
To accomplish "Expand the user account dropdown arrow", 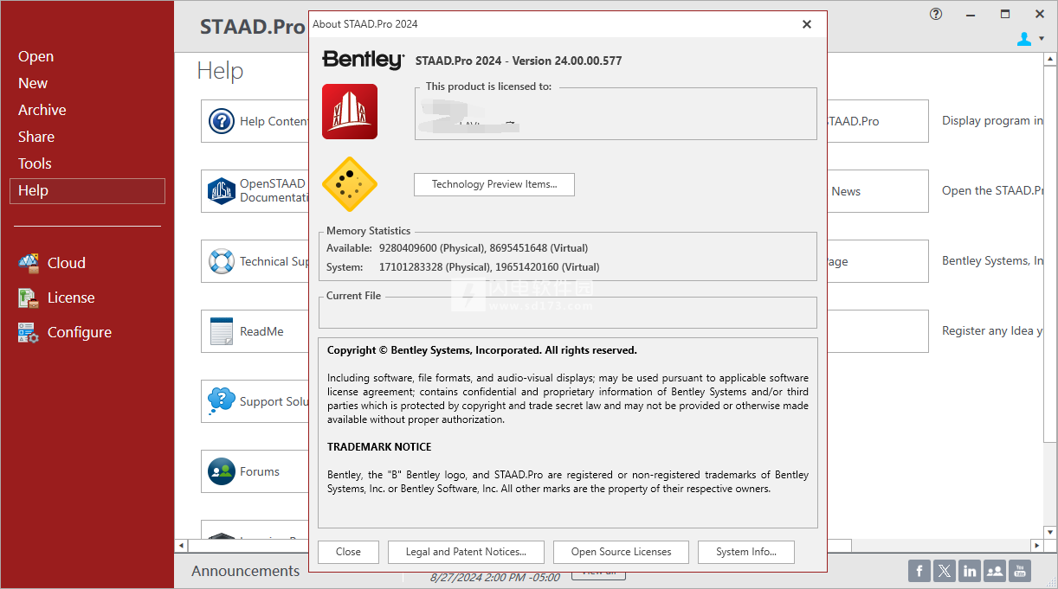I will 1042,39.
